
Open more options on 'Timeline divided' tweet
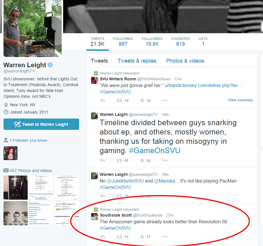point(165,160)
